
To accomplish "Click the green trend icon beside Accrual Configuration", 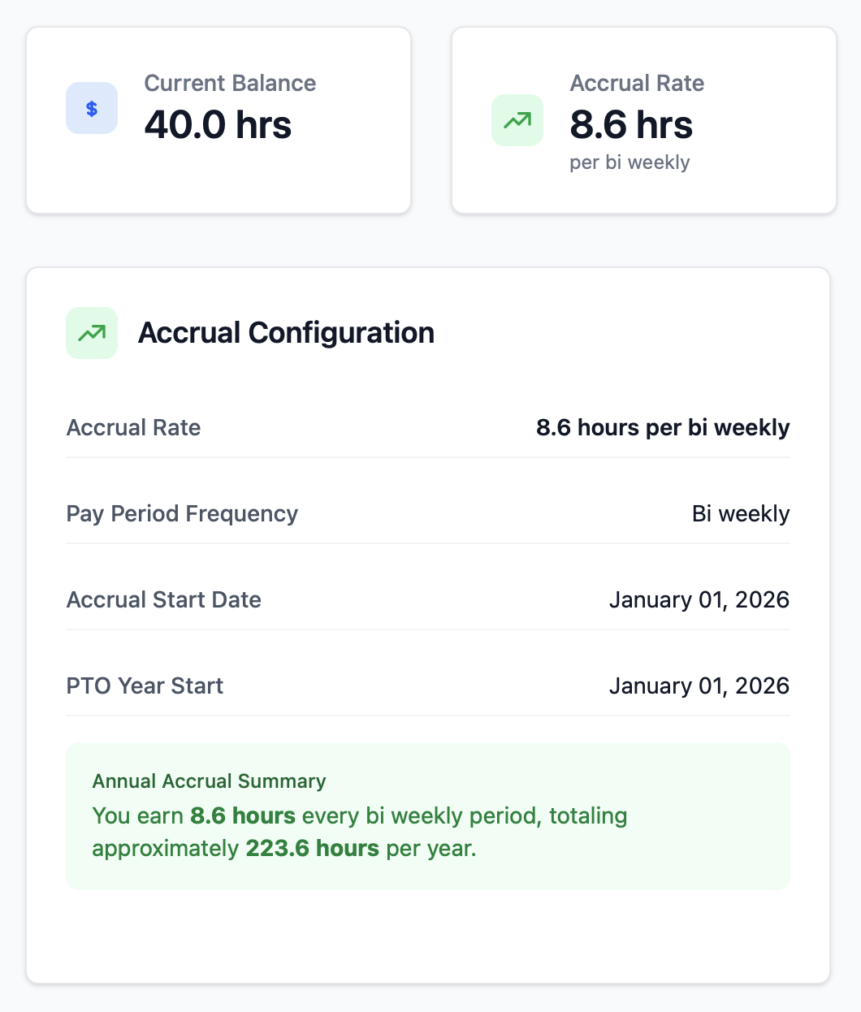I will pos(92,333).
